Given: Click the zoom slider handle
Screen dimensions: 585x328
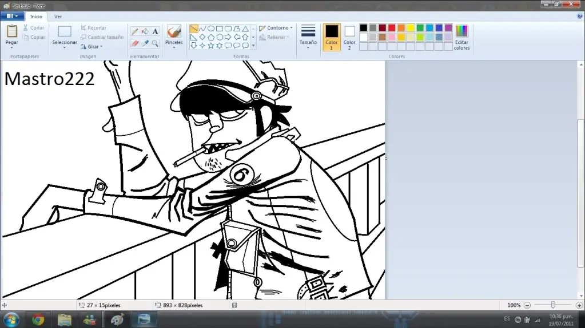Looking at the screenshot, I should pos(553,305).
